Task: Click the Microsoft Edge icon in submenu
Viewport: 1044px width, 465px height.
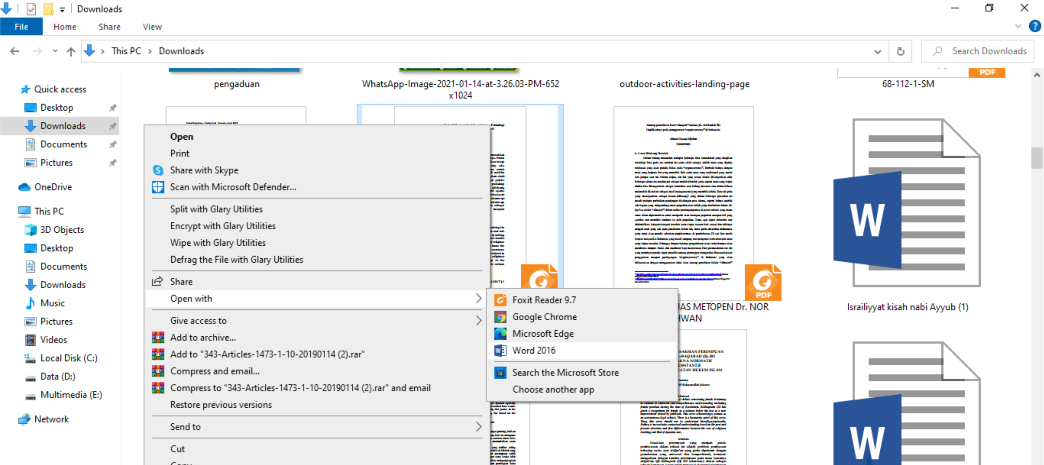Action: click(x=500, y=334)
